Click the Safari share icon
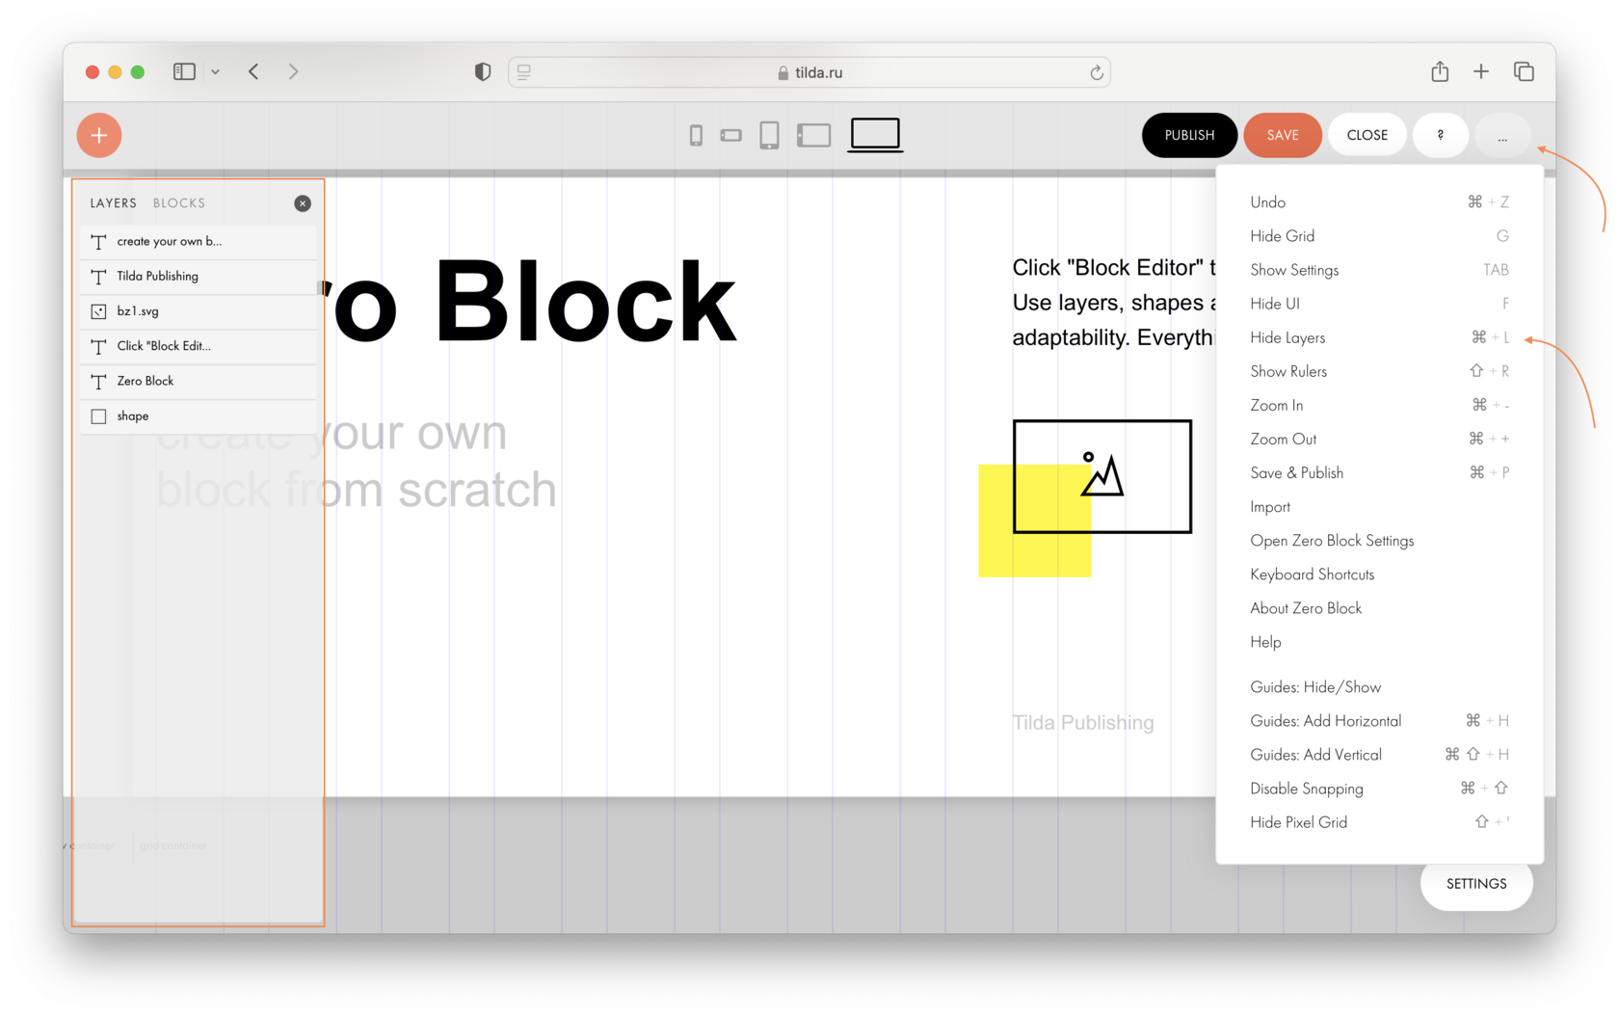Viewport: 1619px width, 1017px height. pyautogui.click(x=1440, y=71)
